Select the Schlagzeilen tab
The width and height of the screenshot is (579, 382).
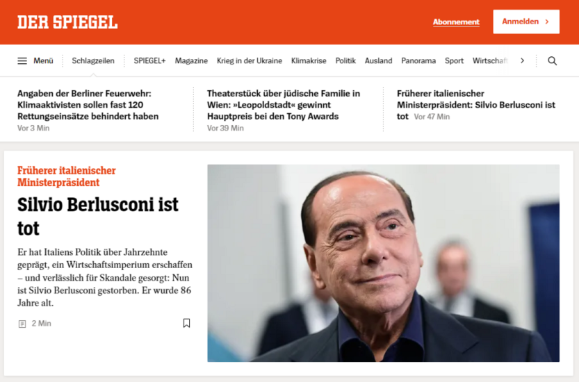tap(93, 61)
